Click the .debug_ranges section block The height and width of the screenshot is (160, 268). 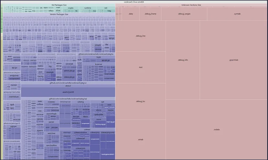tap(184, 14)
